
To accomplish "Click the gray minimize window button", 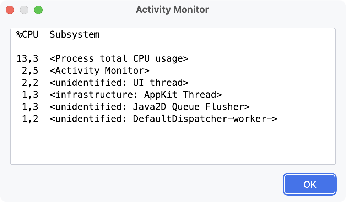I will click(24, 10).
